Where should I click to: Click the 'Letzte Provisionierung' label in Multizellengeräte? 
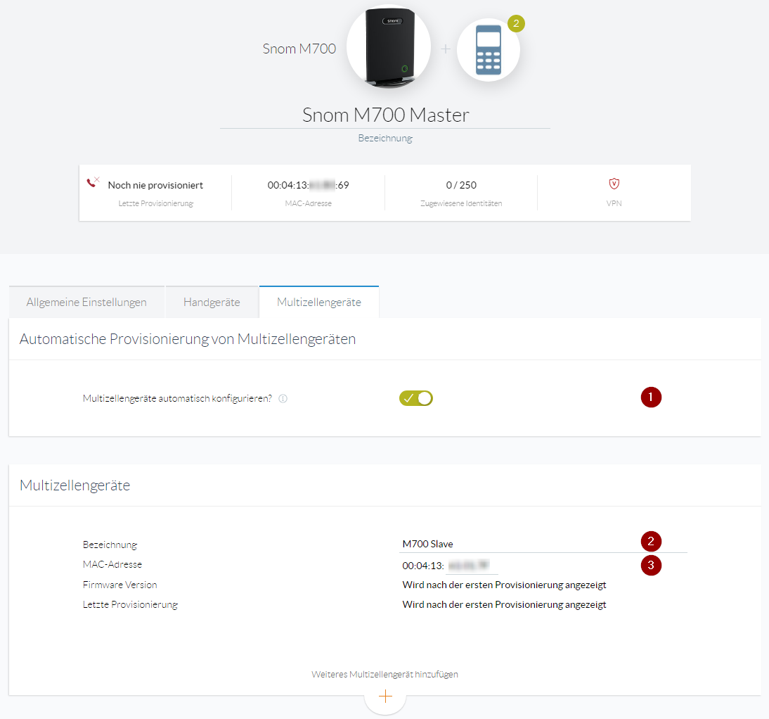pos(131,604)
